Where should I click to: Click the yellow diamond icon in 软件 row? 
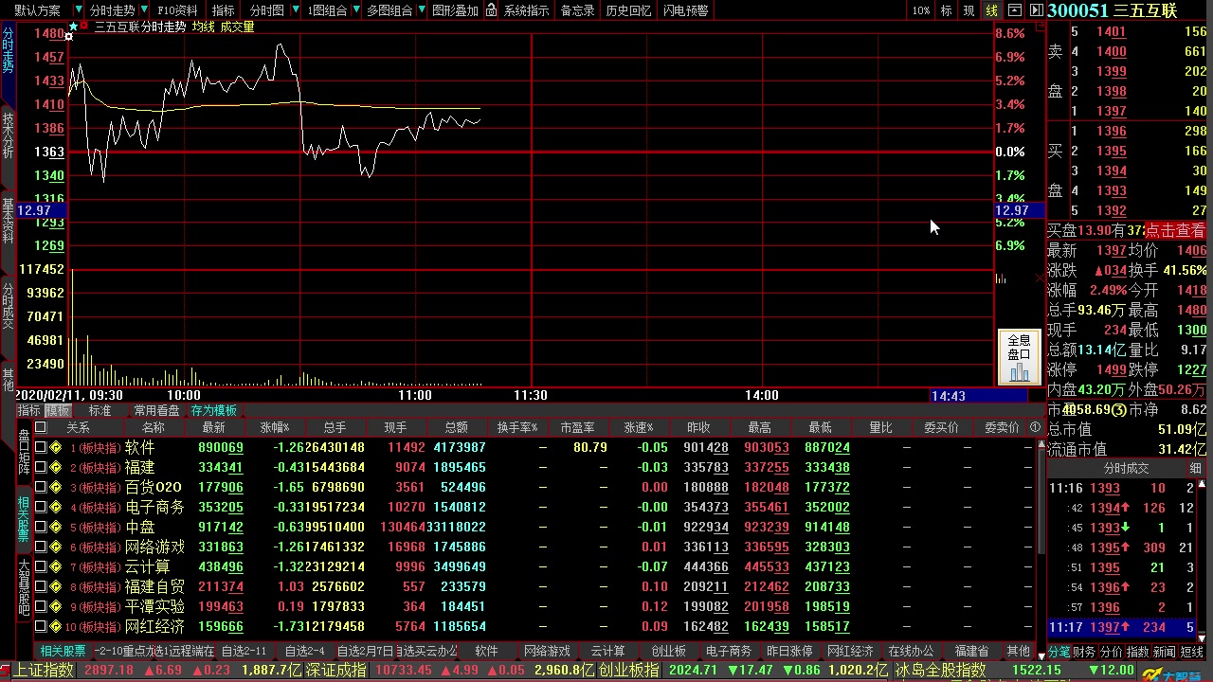point(56,447)
